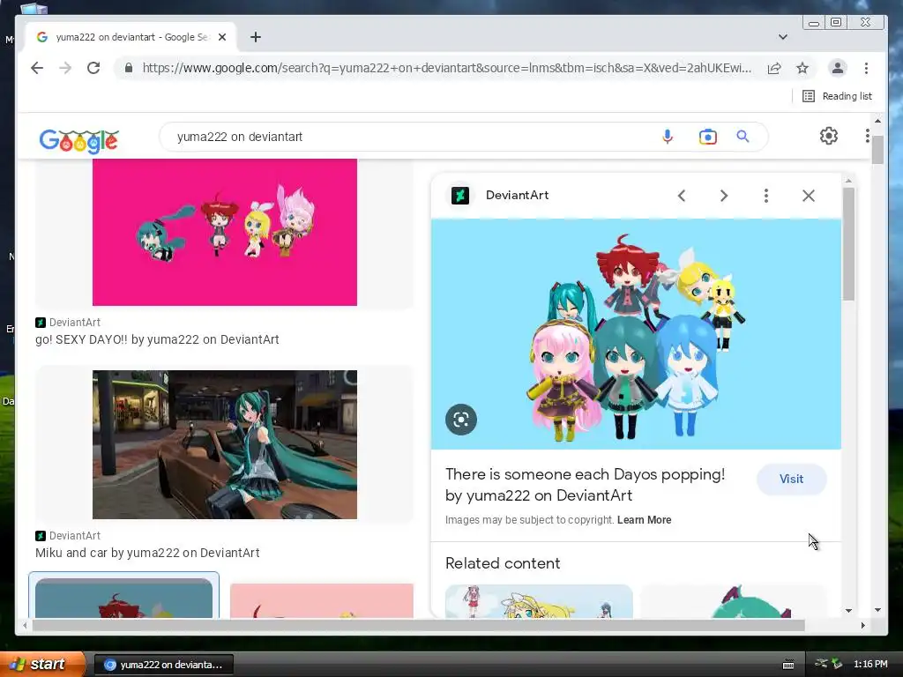The height and width of the screenshot is (677, 903).
Task: Open the preview panel three-dot options
Action: [x=766, y=196]
